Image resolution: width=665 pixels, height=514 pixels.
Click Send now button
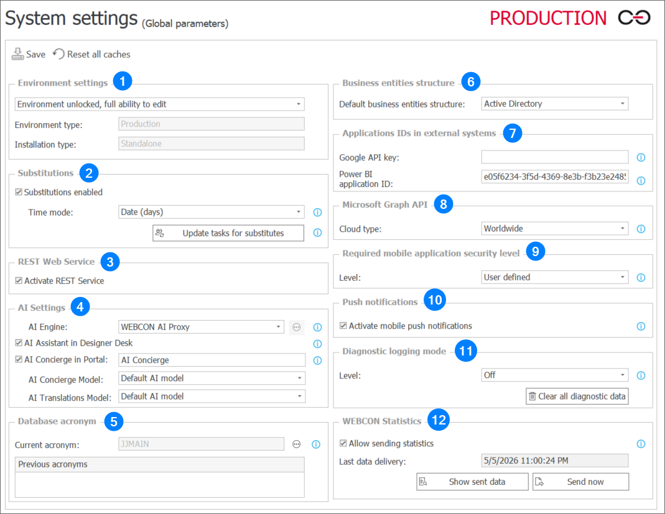[580, 482]
